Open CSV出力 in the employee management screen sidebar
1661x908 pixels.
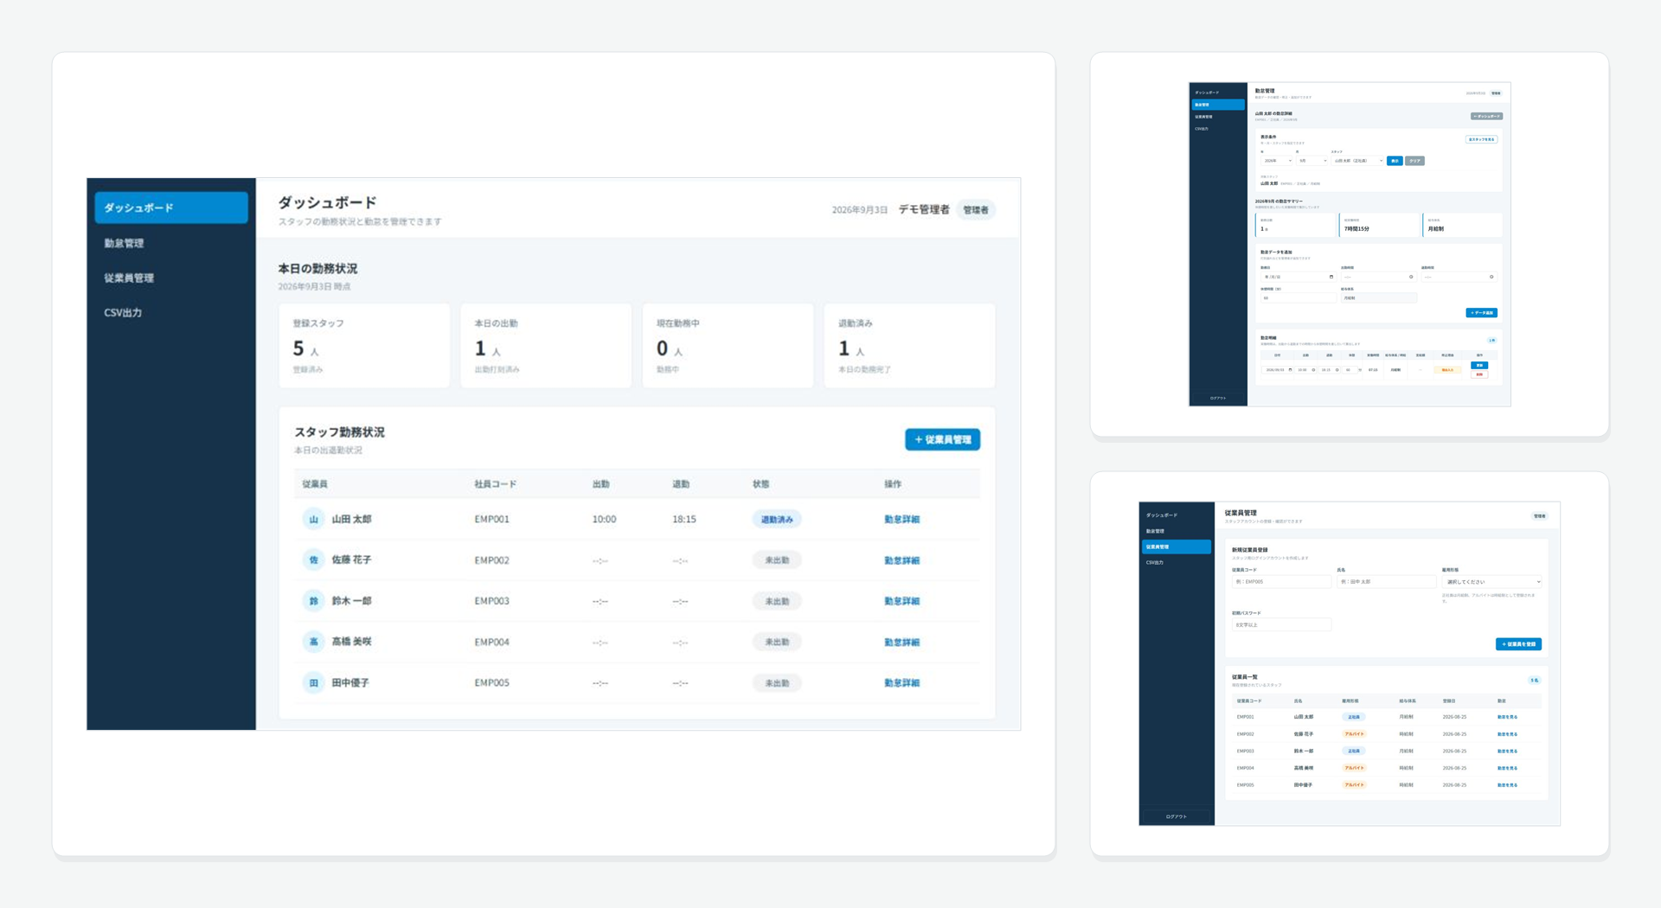[x=1177, y=562]
